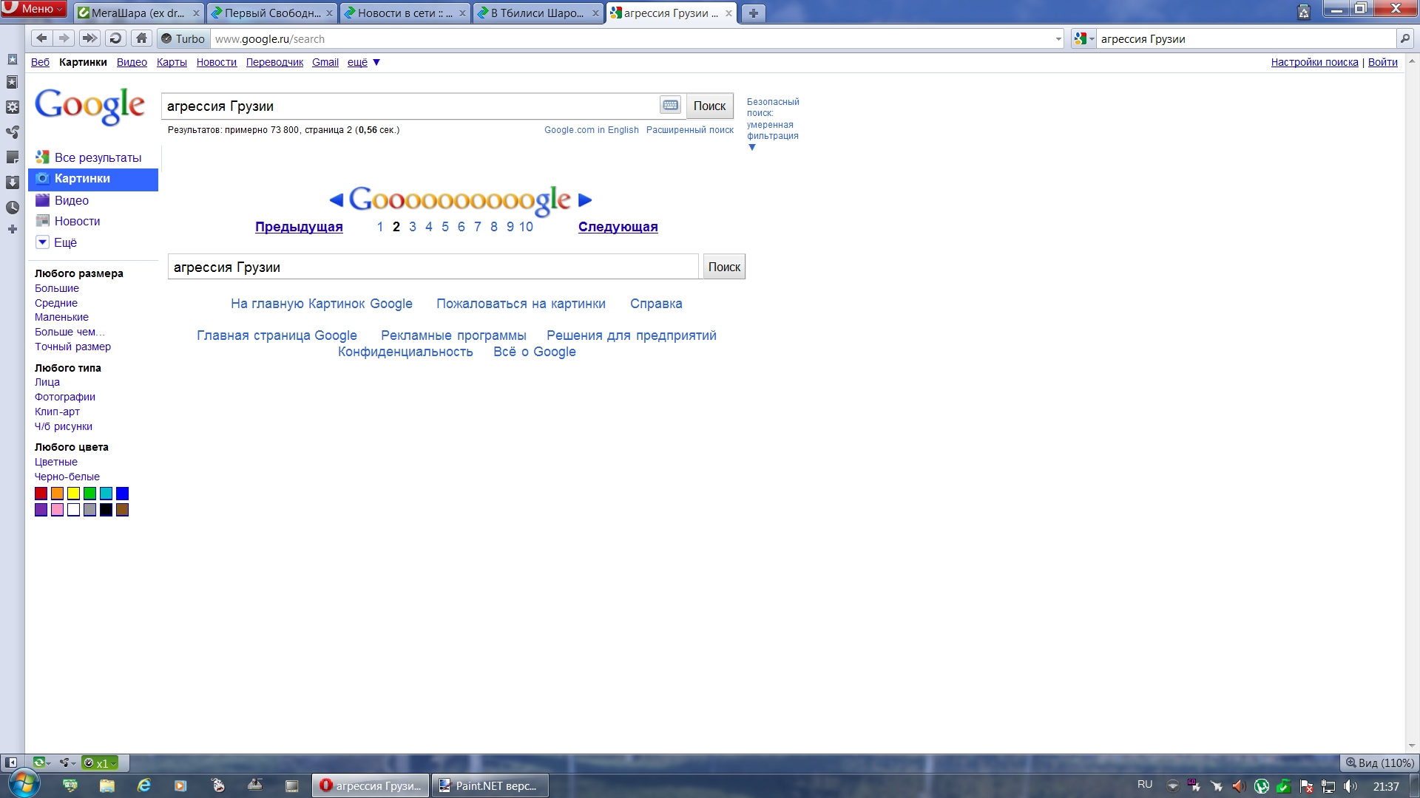Image resolution: width=1420 pixels, height=798 pixels.
Task: Open the Видео link in top bar
Action: (132, 62)
